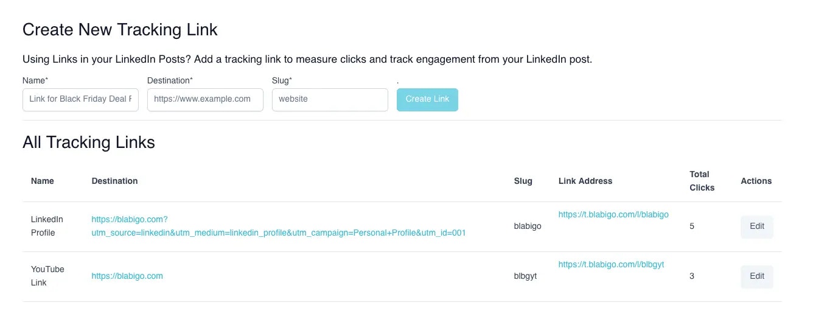Edit the YouTube Link tracking link
The height and width of the screenshot is (333, 813).
click(756, 276)
